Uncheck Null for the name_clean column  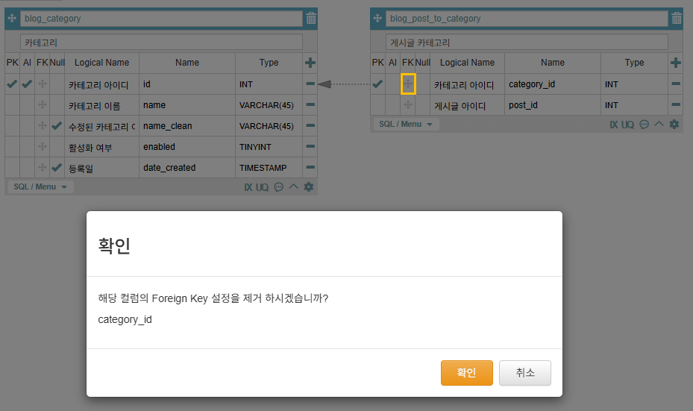57,126
